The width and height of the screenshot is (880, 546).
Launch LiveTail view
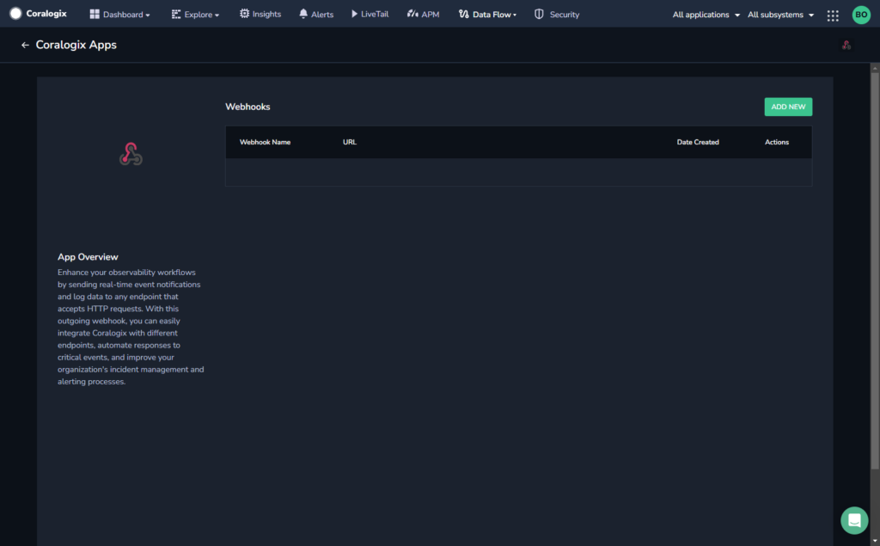point(370,14)
